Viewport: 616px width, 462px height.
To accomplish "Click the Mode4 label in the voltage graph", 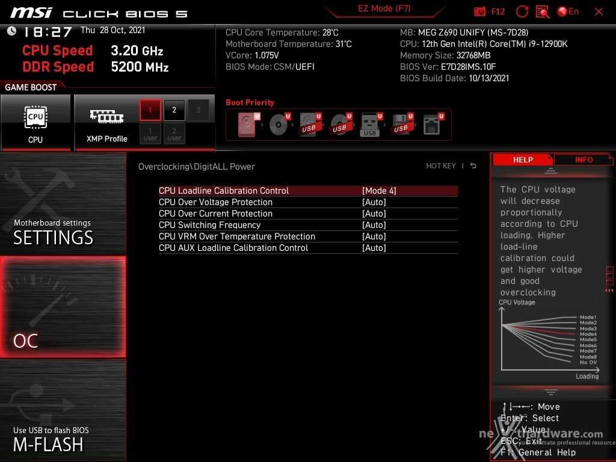I will (588, 334).
